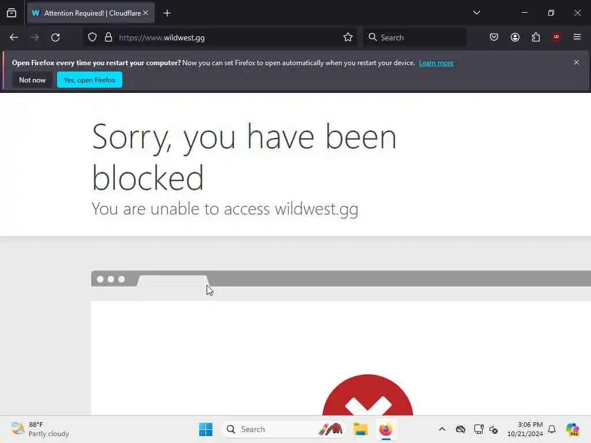The image size is (591, 443).
Task: Open the tracking protection shield panel
Action: tap(92, 37)
